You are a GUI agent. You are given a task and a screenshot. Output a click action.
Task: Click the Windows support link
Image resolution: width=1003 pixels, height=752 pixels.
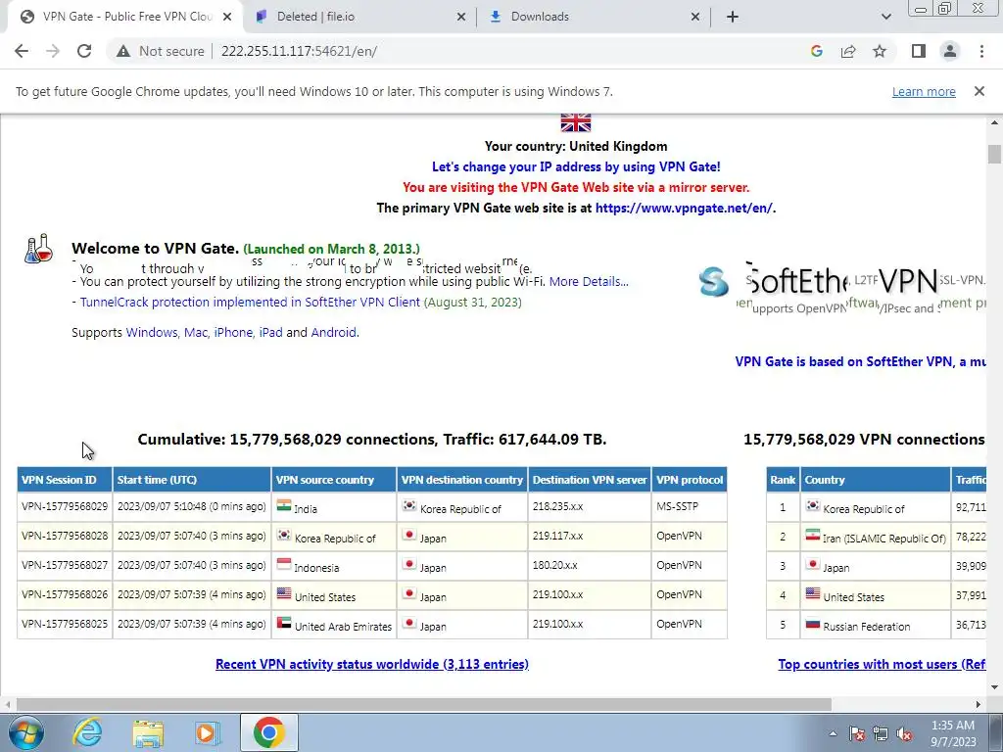tap(152, 333)
